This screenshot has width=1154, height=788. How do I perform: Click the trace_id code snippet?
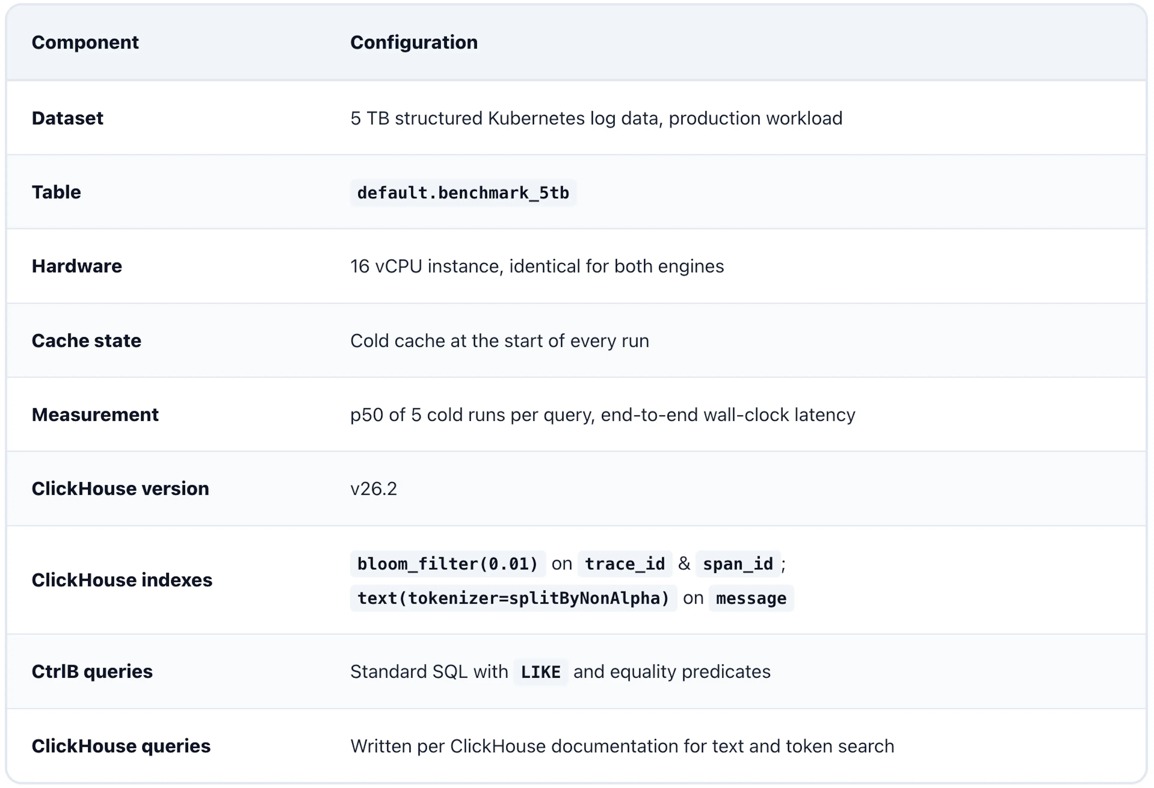pyautogui.click(x=625, y=564)
